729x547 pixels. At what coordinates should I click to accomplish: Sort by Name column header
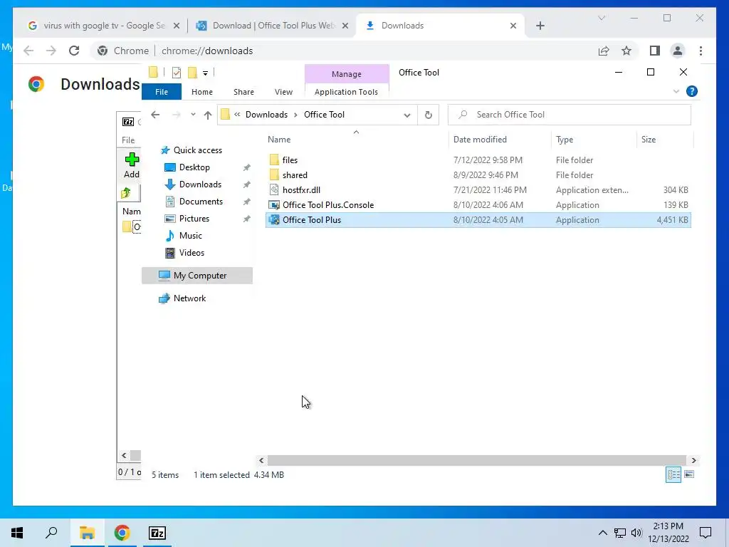[279, 139]
